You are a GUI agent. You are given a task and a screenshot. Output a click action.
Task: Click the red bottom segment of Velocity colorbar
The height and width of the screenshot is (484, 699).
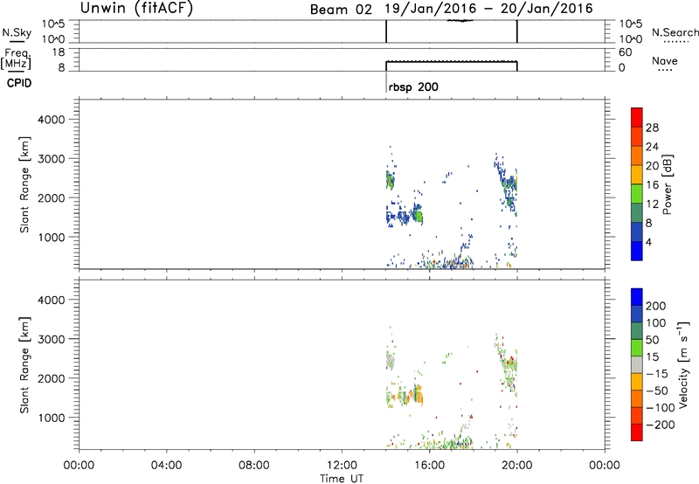[x=637, y=432]
